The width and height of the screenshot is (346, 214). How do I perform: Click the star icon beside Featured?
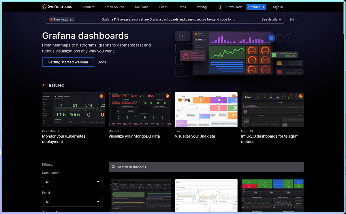(x=44, y=85)
